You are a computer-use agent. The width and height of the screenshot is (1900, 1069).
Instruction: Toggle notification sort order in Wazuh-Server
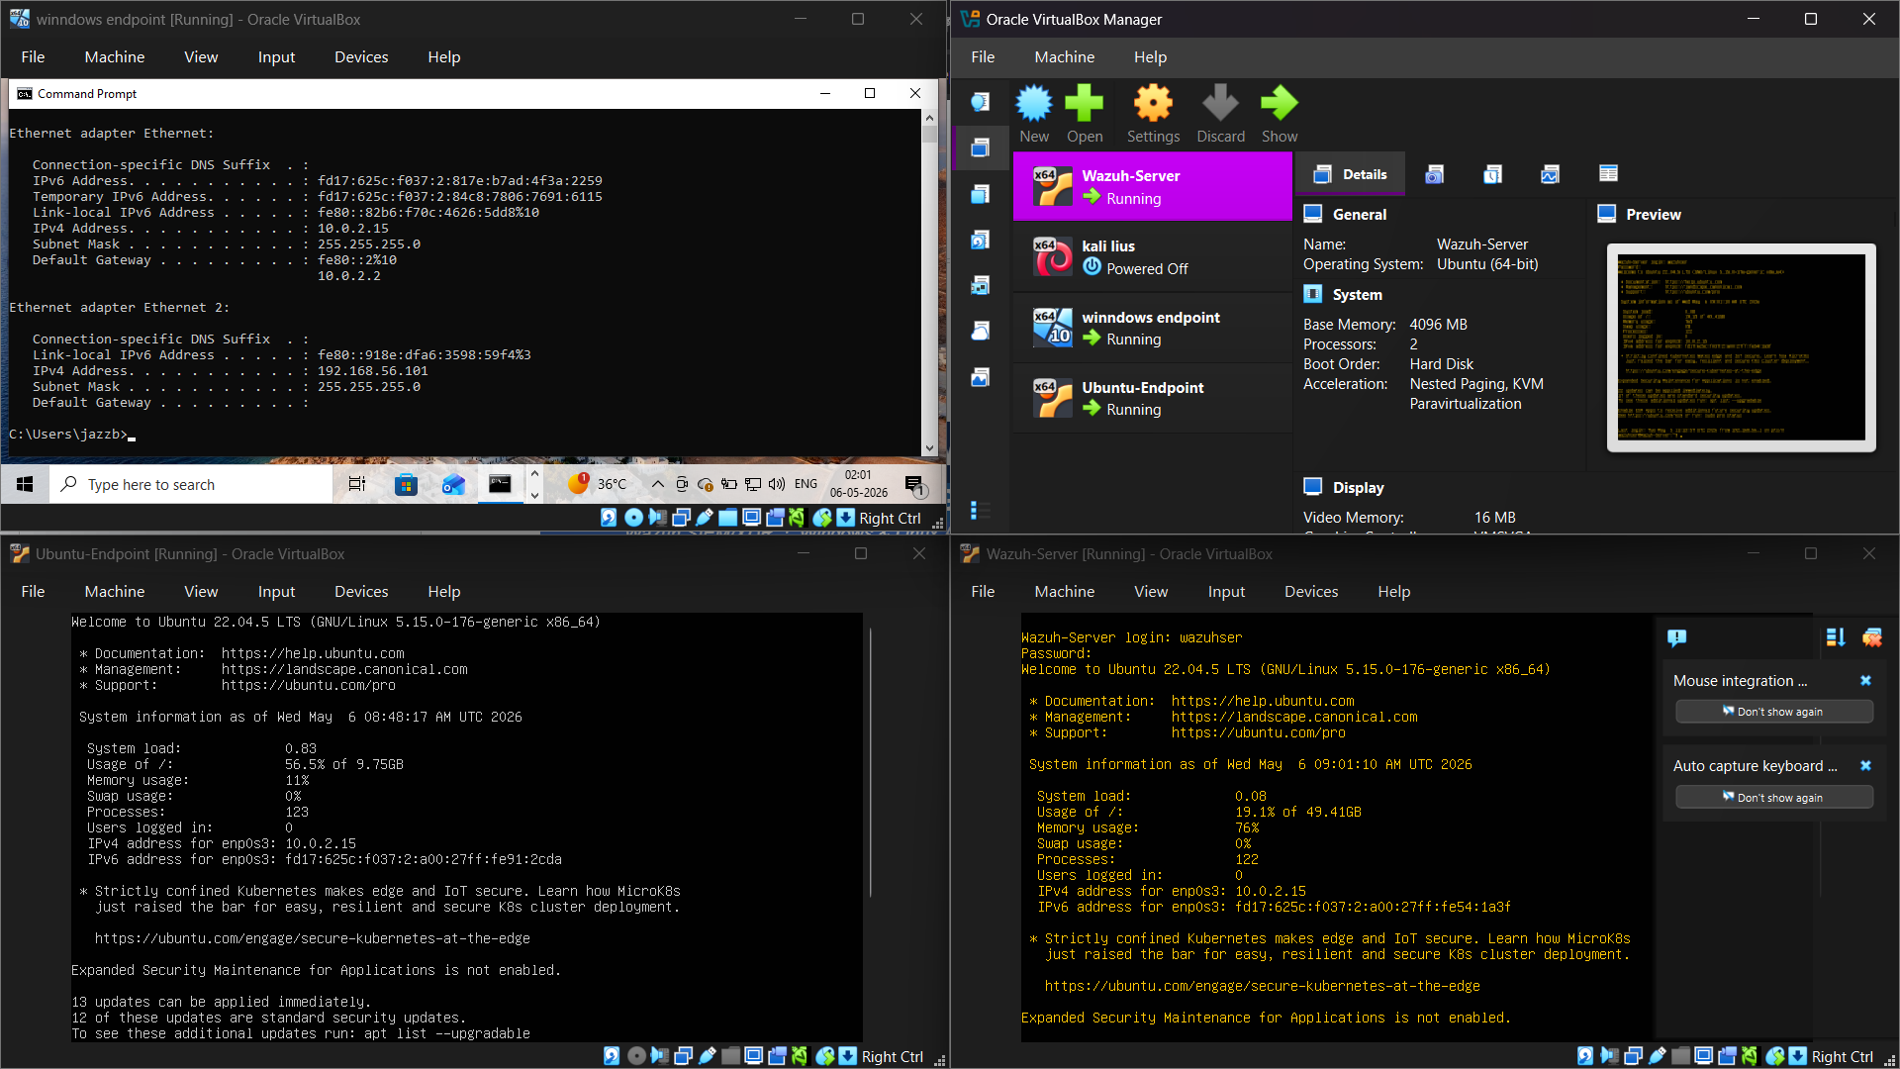[x=1836, y=637]
